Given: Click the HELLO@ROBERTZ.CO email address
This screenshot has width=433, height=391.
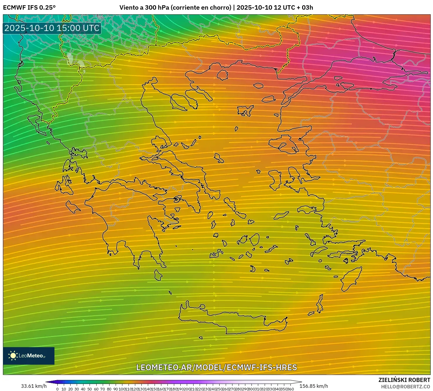Looking at the screenshot, I should [405, 387].
